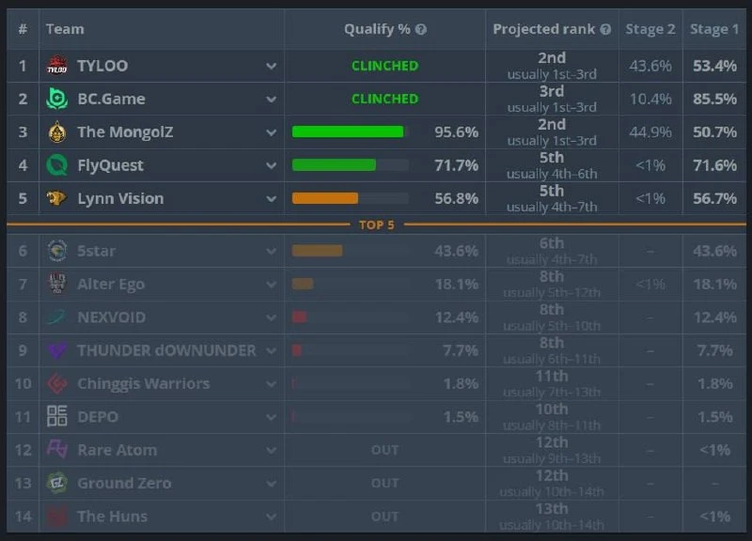The image size is (752, 541).
Task: Open the Qualify % help icon
Action: 421,30
